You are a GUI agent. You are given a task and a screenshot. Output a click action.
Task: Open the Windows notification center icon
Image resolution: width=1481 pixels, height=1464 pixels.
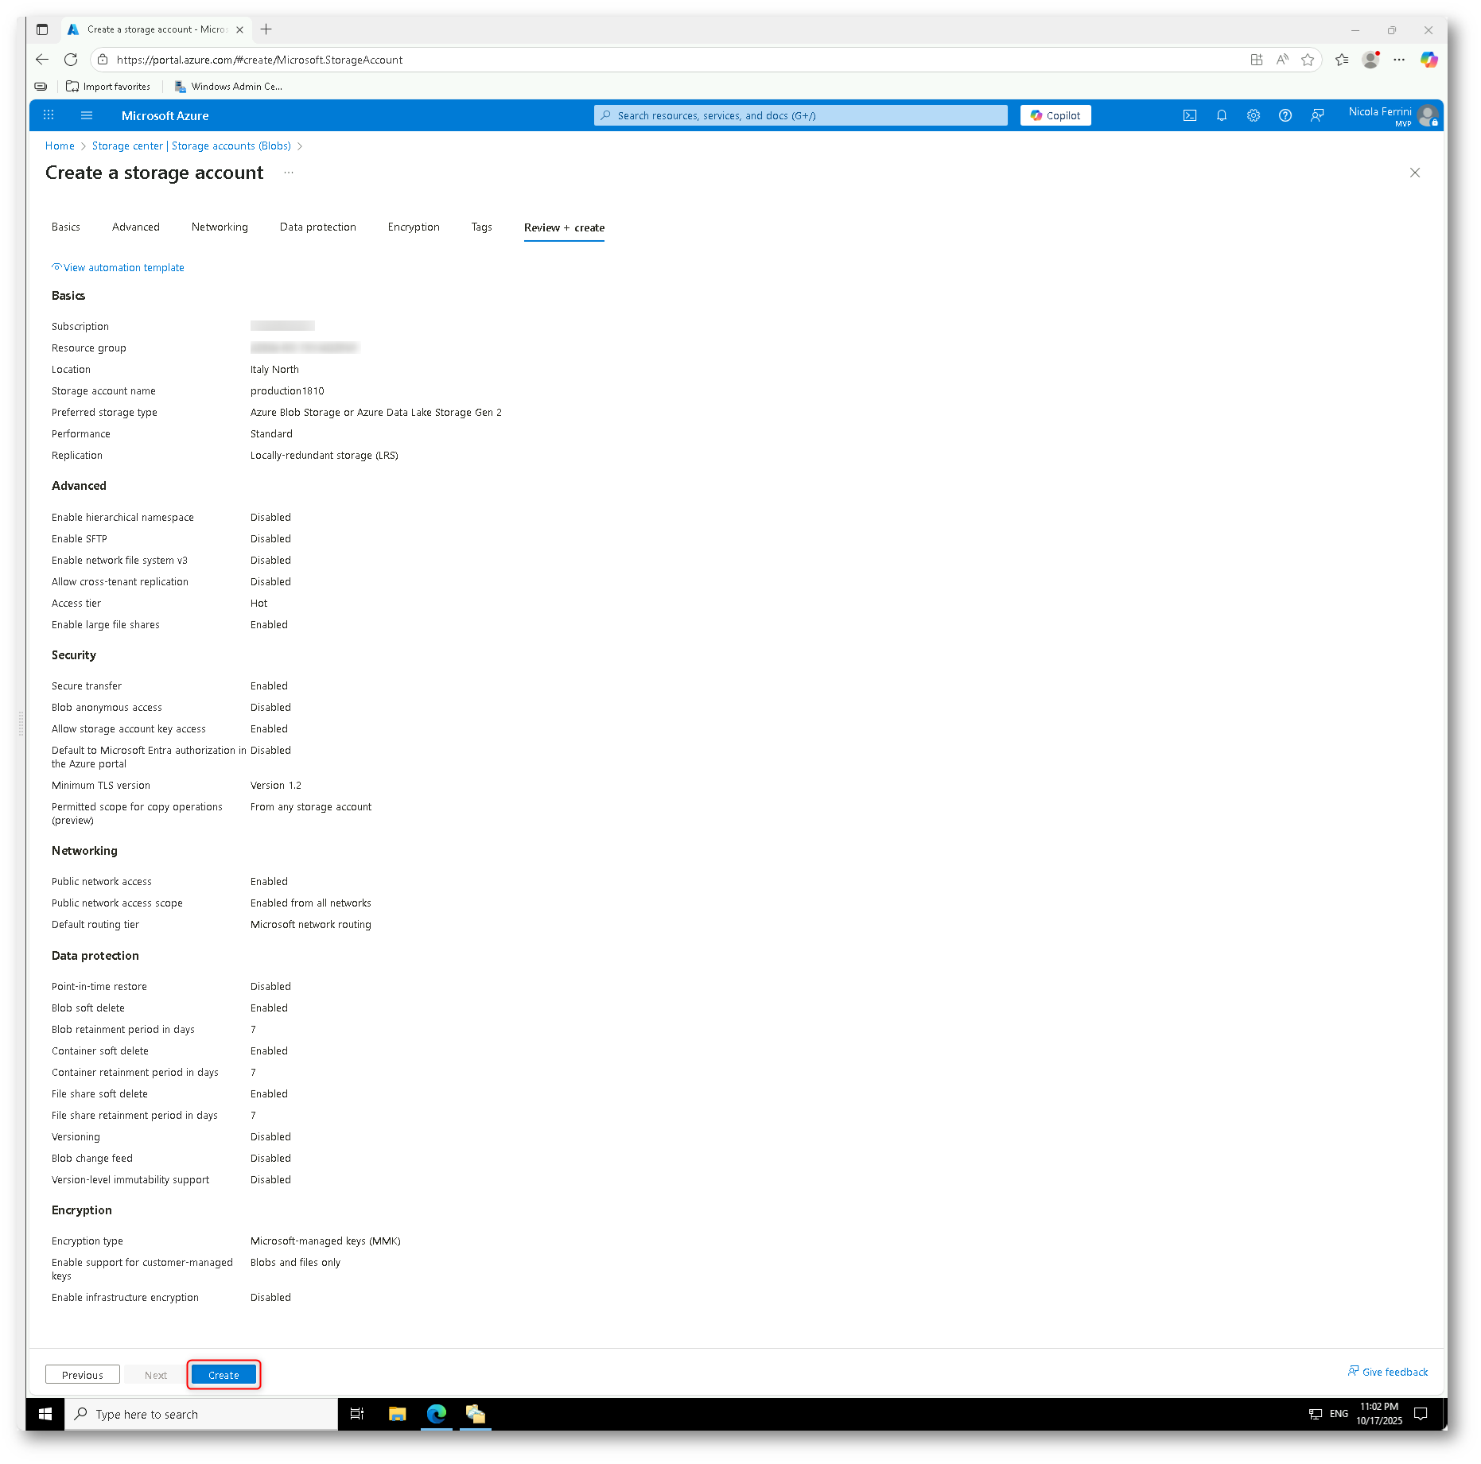click(x=1421, y=1415)
